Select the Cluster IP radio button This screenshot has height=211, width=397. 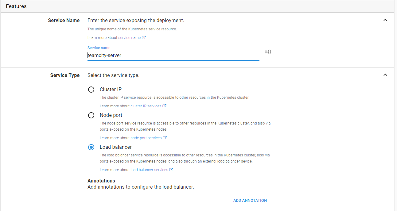click(x=91, y=90)
